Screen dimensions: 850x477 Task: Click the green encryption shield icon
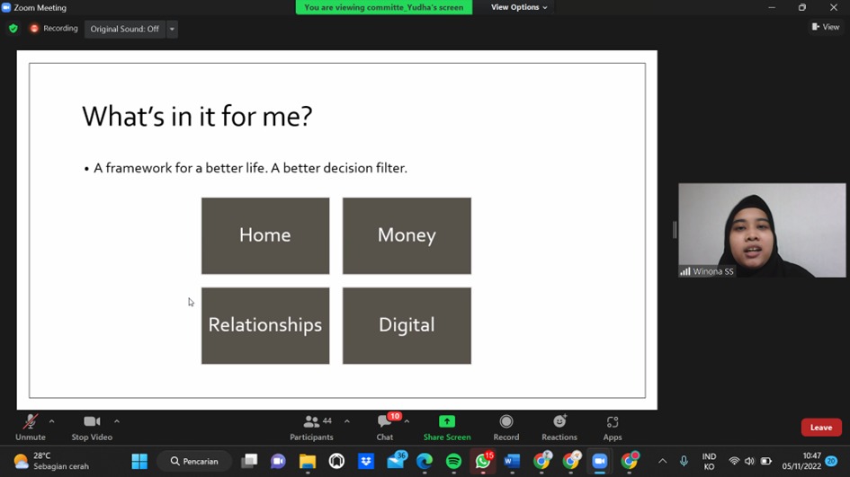pos(13,29)
